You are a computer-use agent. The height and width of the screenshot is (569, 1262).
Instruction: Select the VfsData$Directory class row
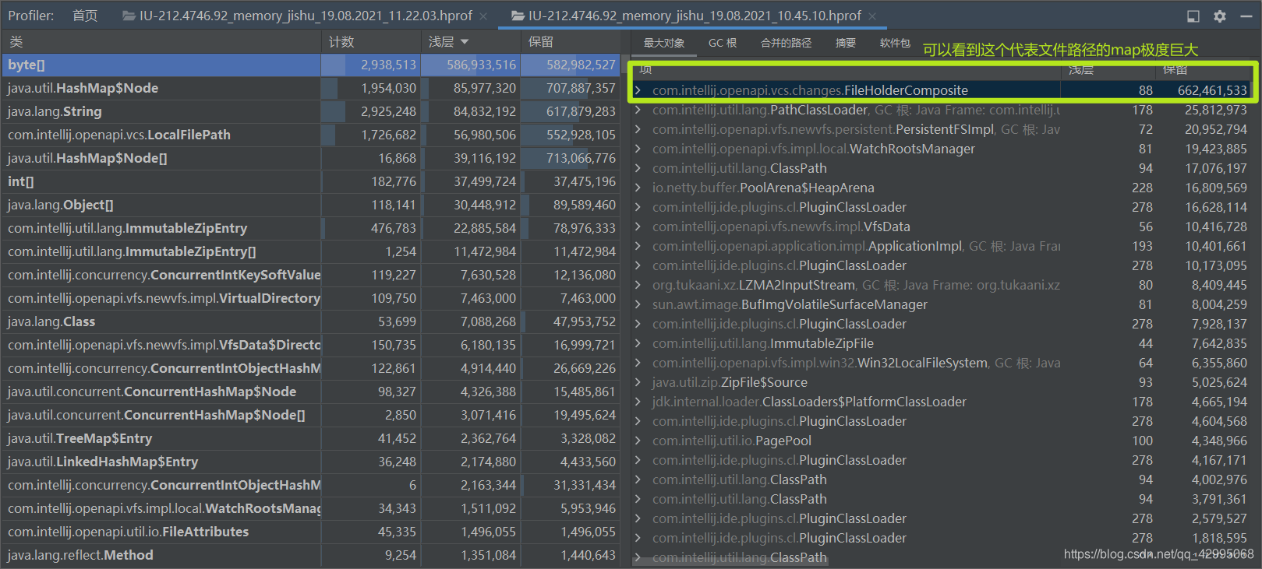(310, 345)
